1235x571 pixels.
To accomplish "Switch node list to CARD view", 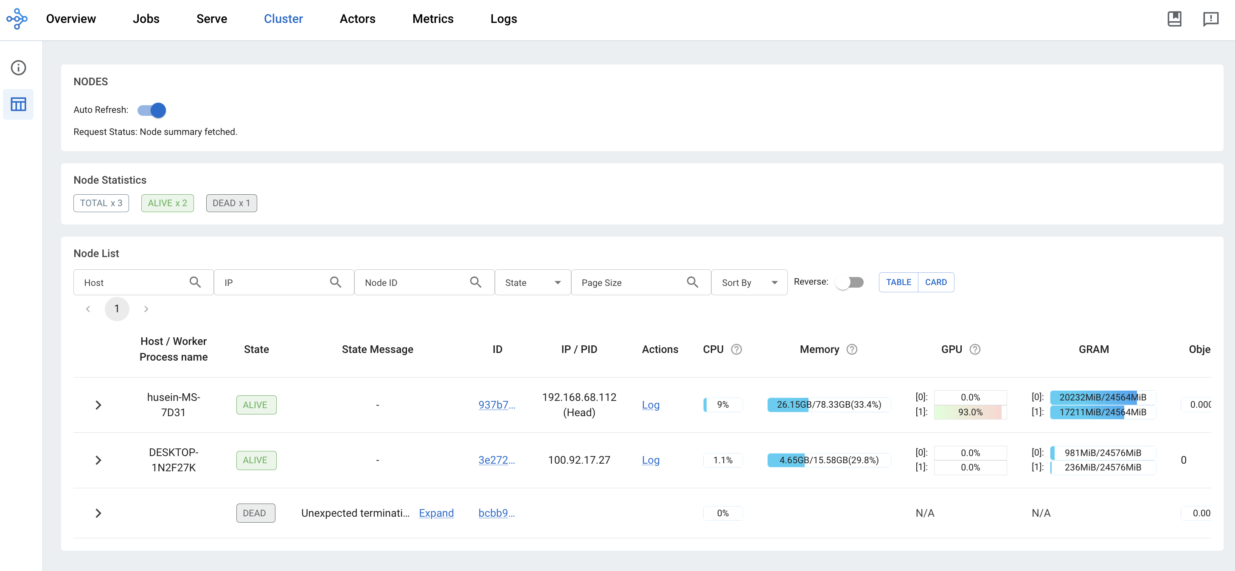I will [935, 282].
